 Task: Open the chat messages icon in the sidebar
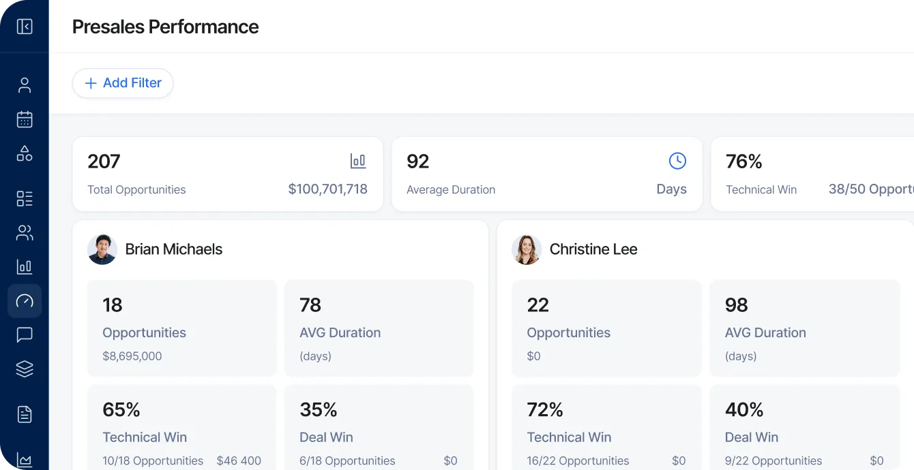coord(25,334)
